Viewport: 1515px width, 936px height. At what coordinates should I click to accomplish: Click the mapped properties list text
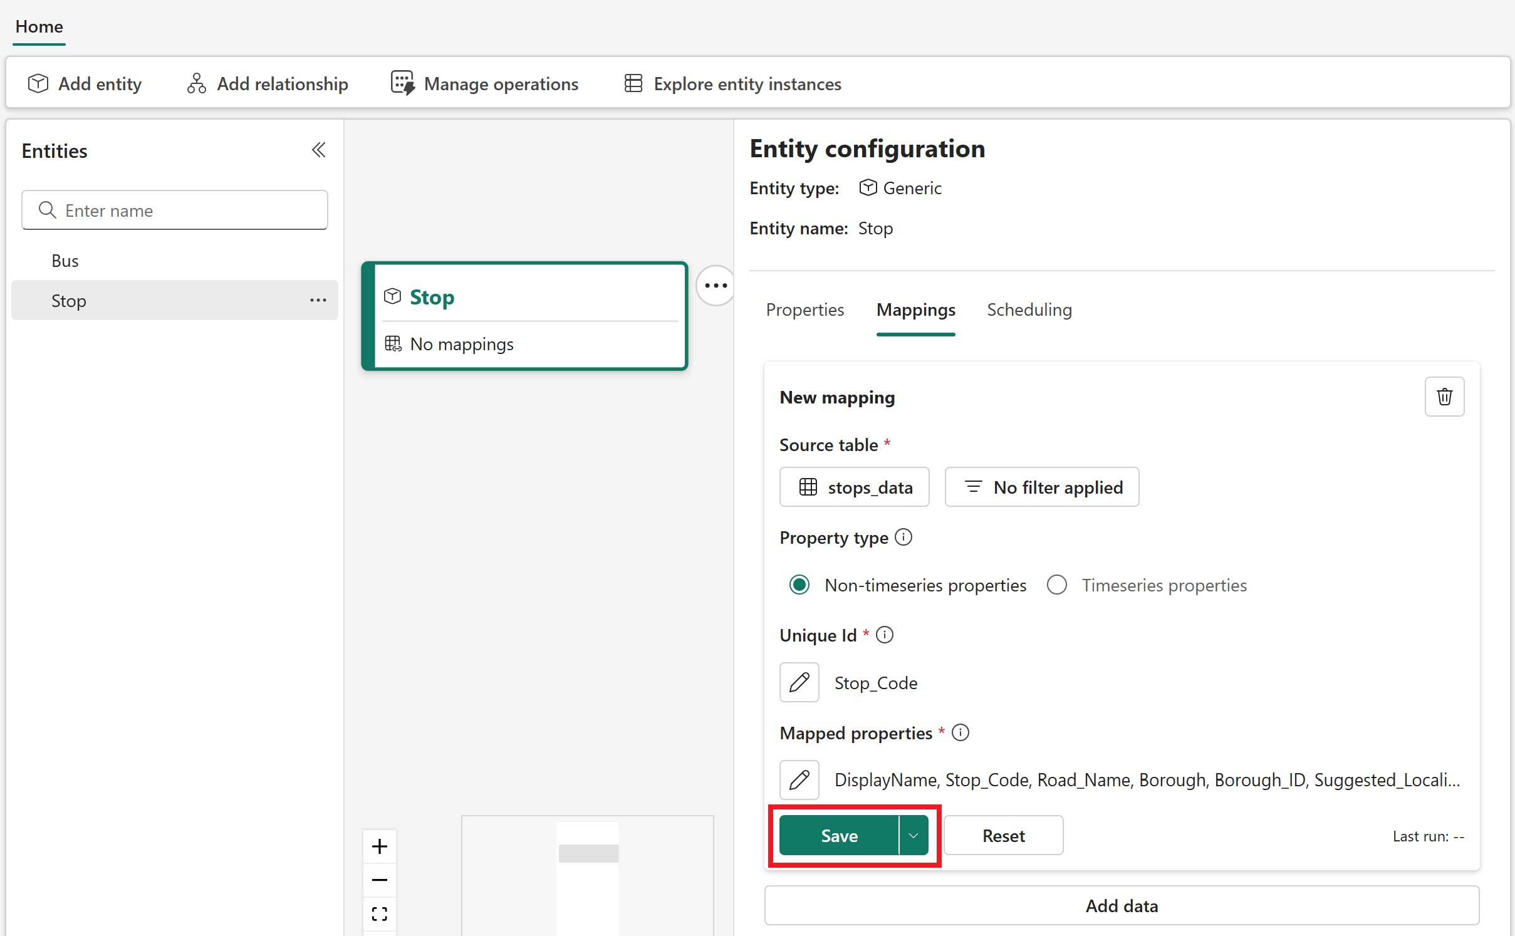click(1147, 780)
